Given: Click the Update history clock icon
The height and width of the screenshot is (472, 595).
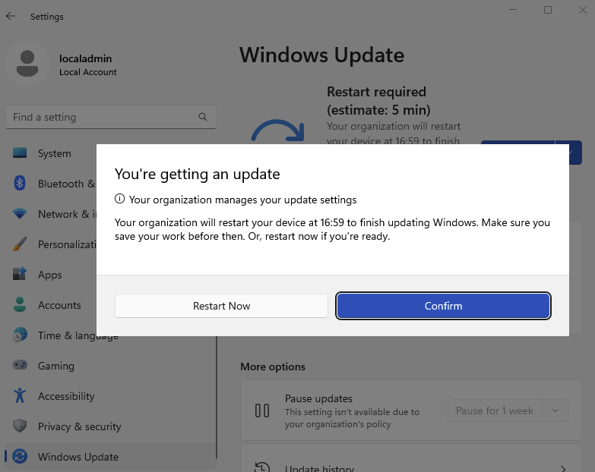Looking at the screenshot, I should click(262, 467).
